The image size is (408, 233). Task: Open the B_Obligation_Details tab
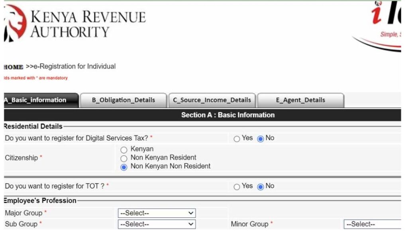[123, 100]
